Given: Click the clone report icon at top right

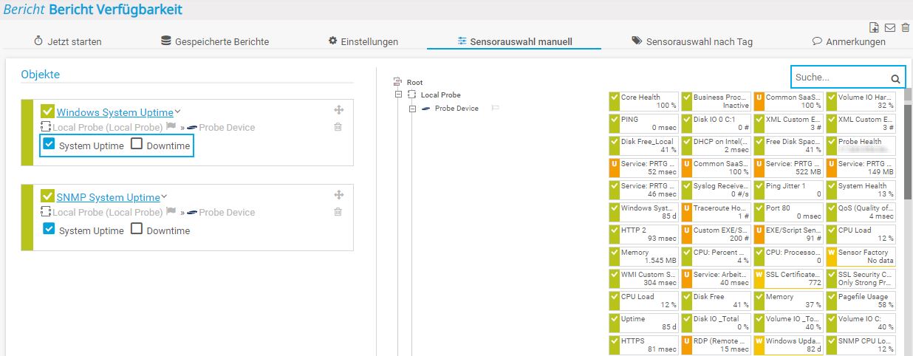Looking at the screenshot, I should [x=875, y=28].
